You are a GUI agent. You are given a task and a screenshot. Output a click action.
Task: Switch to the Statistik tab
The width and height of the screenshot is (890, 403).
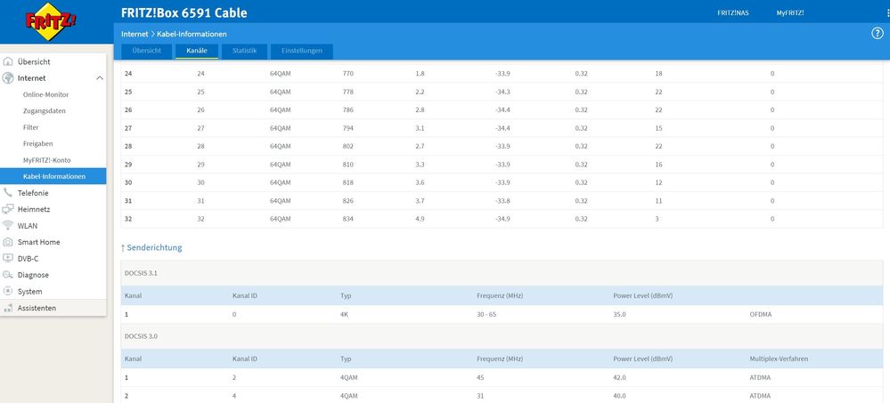pyautogui.click(x=245, y=51)
